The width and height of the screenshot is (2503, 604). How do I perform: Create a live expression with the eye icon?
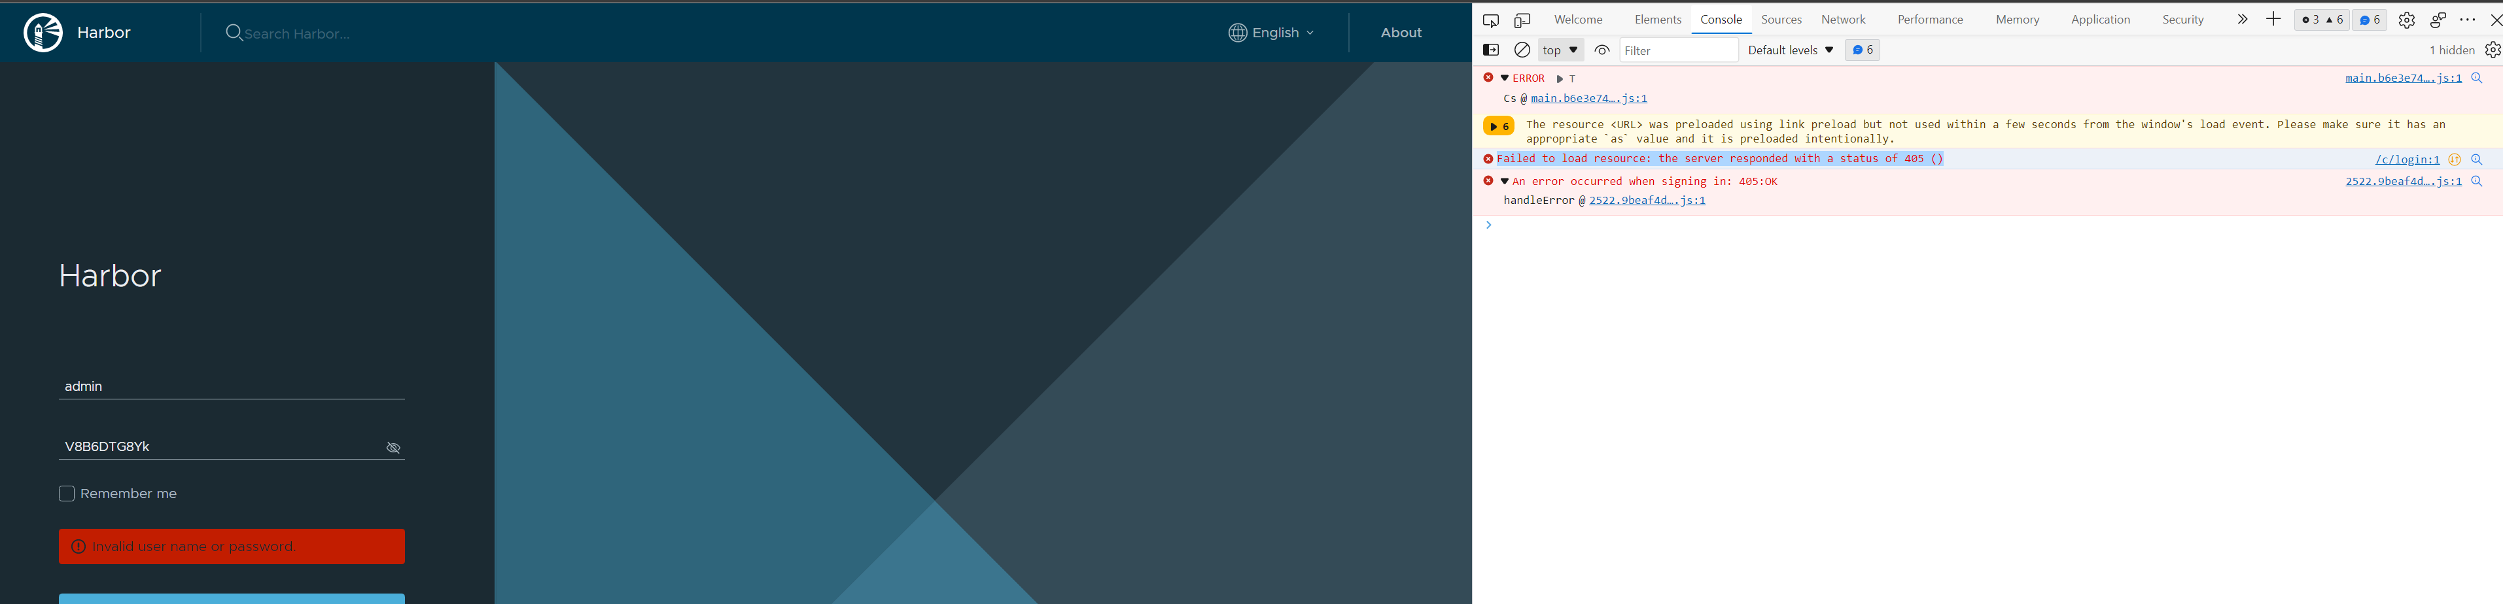pos(1602,50)
